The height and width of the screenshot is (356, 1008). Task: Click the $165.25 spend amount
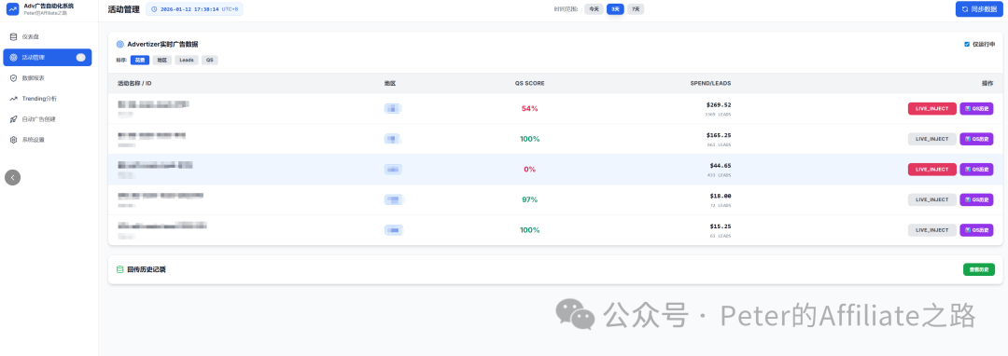[718, 135]
